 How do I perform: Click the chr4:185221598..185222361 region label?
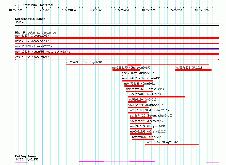(x=34, y=5)
